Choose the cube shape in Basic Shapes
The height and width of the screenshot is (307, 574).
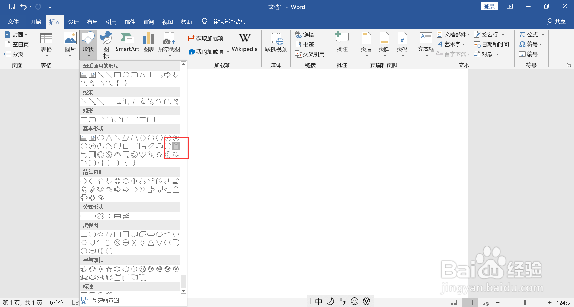84,154
